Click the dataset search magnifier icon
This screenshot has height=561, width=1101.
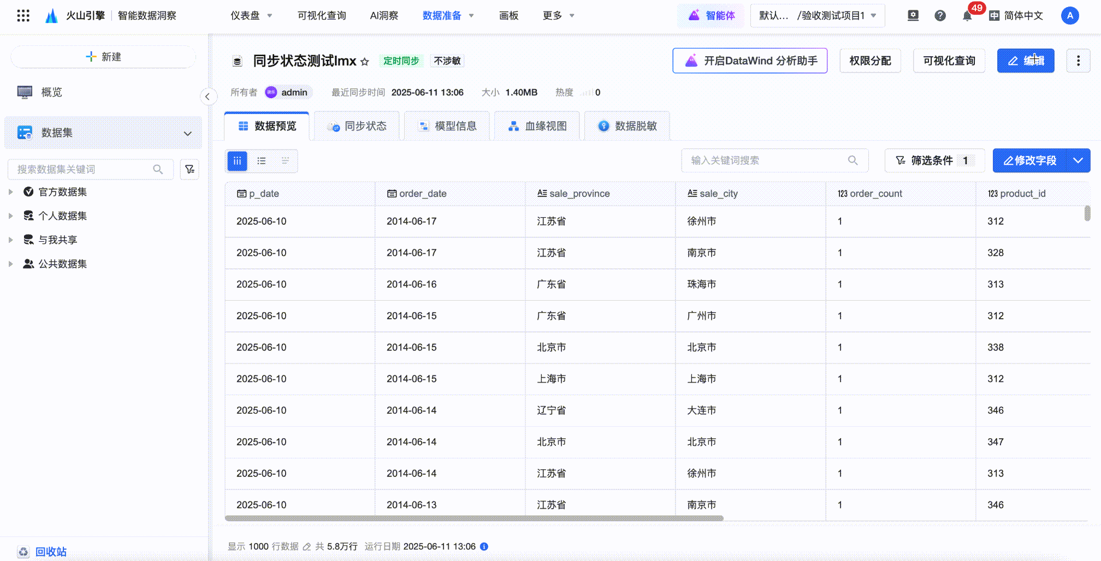click(x=158, y=169)
